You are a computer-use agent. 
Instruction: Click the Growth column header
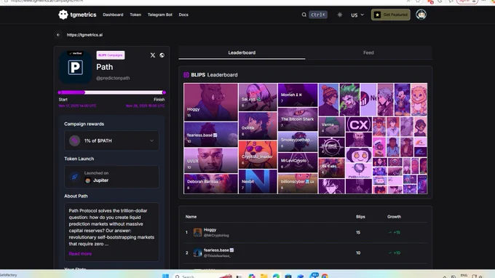[x=394, y=217]
